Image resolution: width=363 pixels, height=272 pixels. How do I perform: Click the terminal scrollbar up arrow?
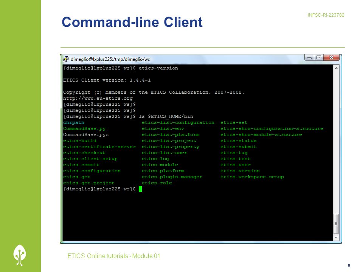pyautogui.click(x=336, y=68)
